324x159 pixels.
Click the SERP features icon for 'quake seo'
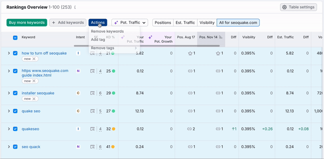click(92, 111)
